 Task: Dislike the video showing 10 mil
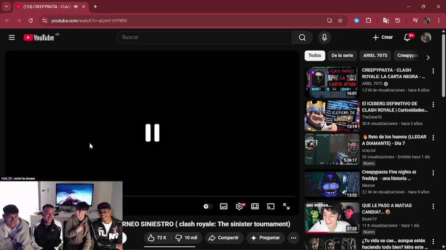[186, 238]
